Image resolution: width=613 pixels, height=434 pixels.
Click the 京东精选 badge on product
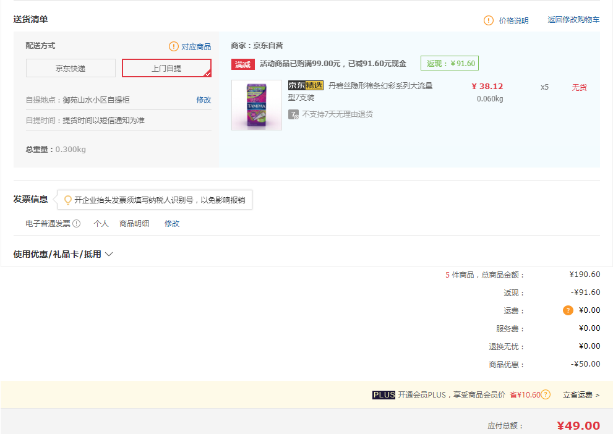[306, 85]
